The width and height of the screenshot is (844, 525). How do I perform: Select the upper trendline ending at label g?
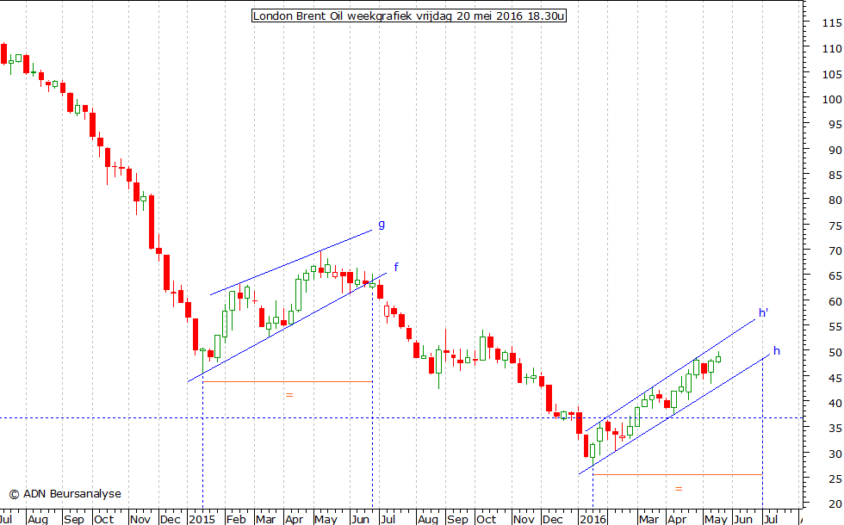pyautogui.click(x=291, y=262)
